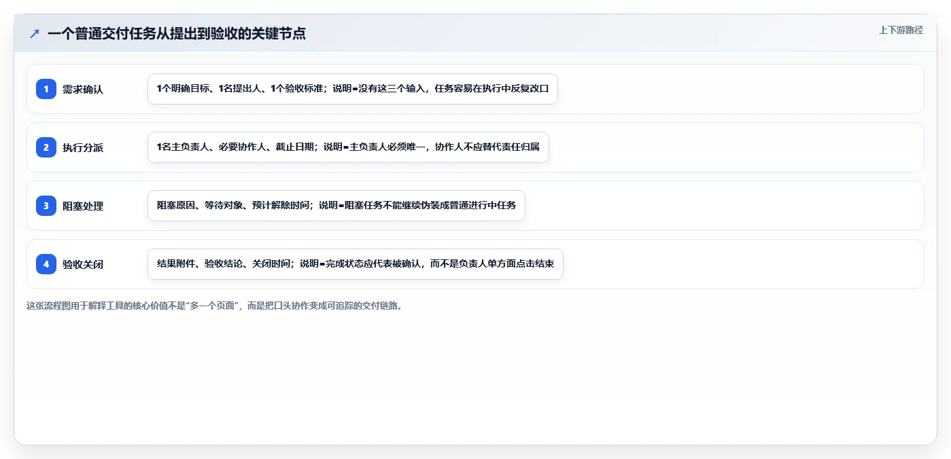Click the 上下游路径 label in header
The width and height of the screenshot is (951, 459).
(901, 30)
